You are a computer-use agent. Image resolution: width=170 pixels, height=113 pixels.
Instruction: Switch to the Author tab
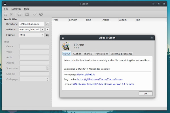(77, 54)
